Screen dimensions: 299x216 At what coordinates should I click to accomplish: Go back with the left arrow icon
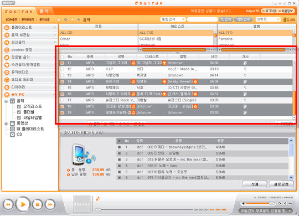[73, 19]
